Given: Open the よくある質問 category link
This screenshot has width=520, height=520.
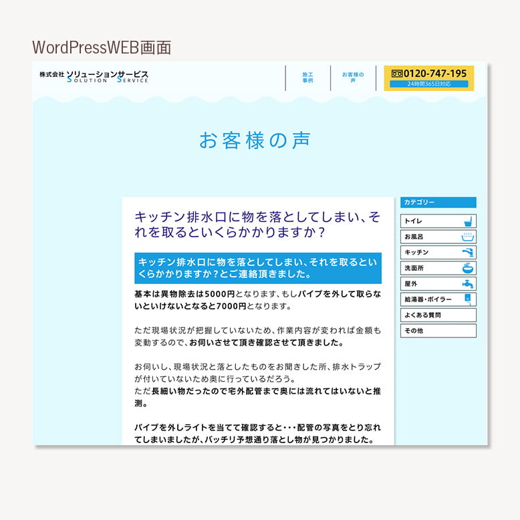Looking at the screenshot, I should [x=438, y=315].
